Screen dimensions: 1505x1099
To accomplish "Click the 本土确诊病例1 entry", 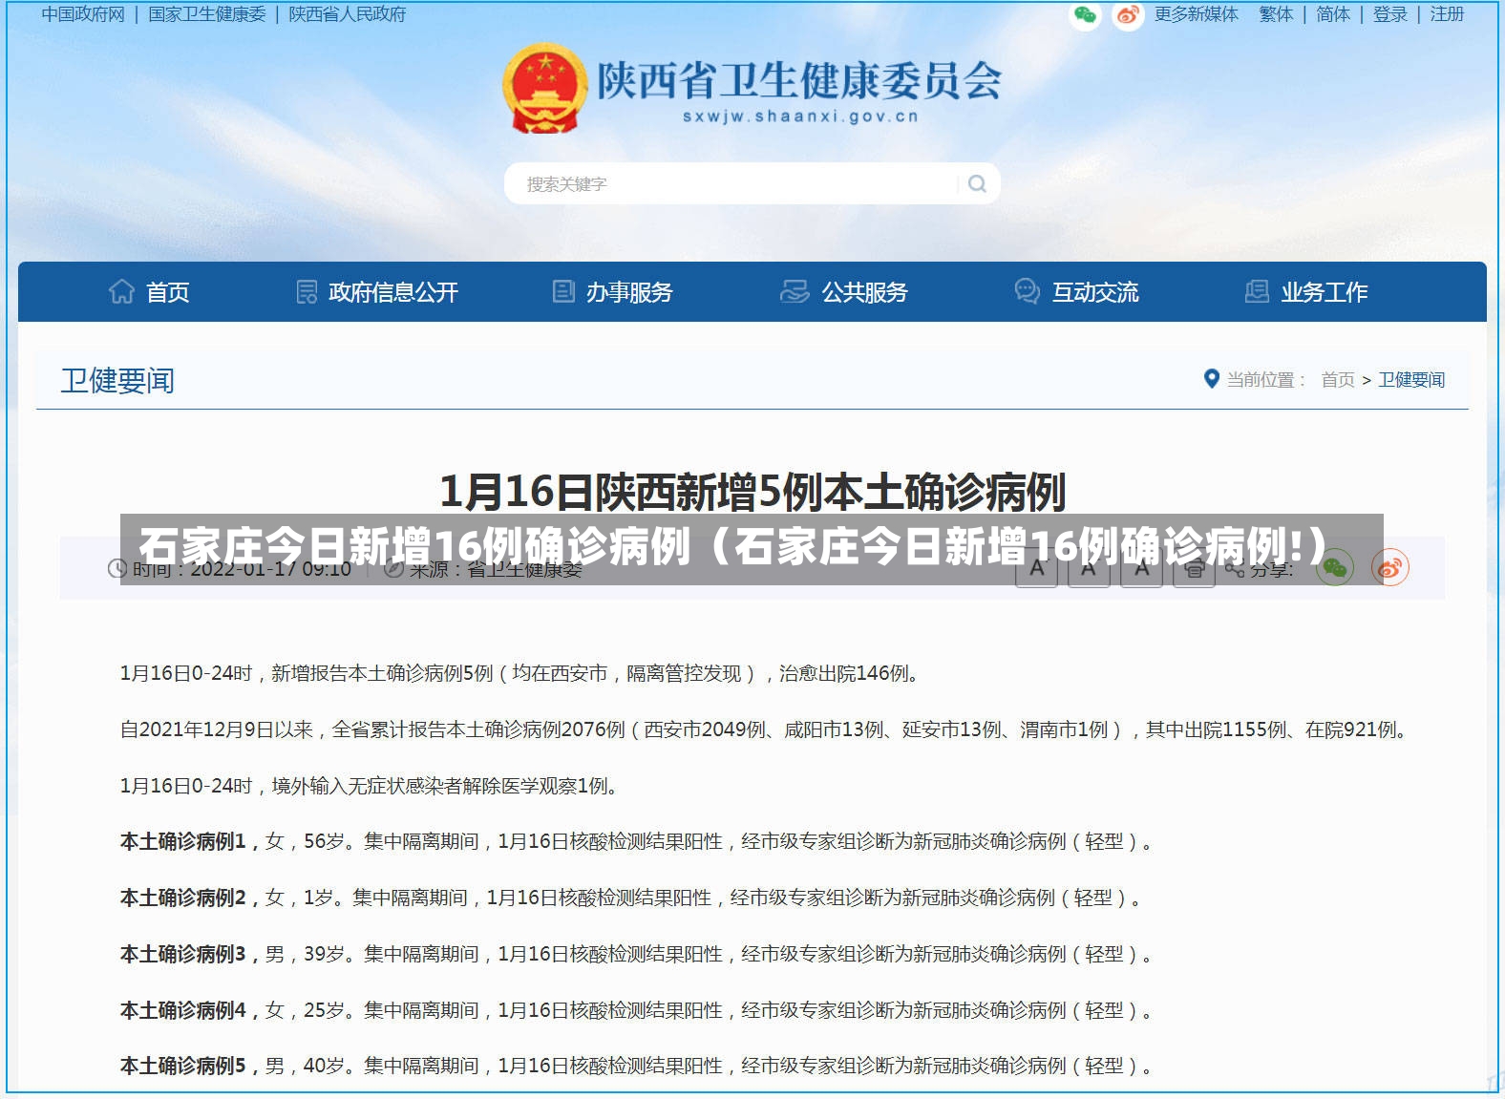I will [x=638, y=841].
